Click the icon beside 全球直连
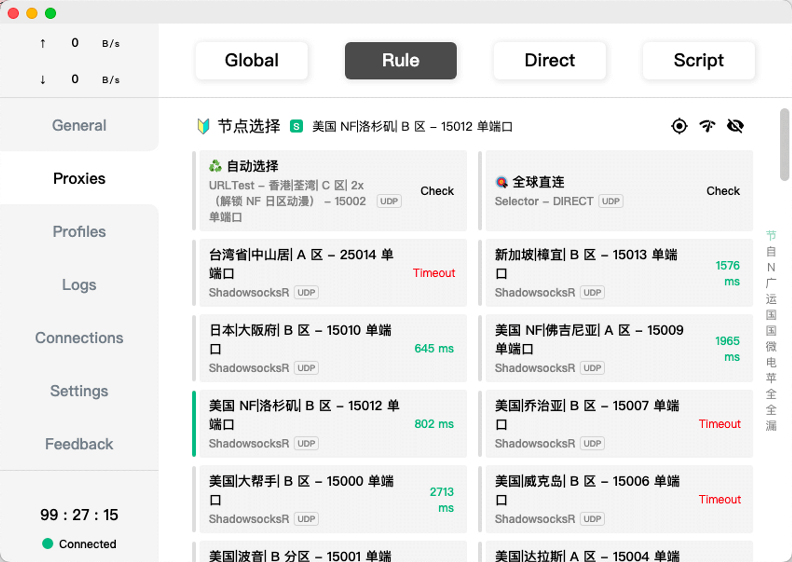This screenshot has height=562, width=792. click(x=502, y=182)
